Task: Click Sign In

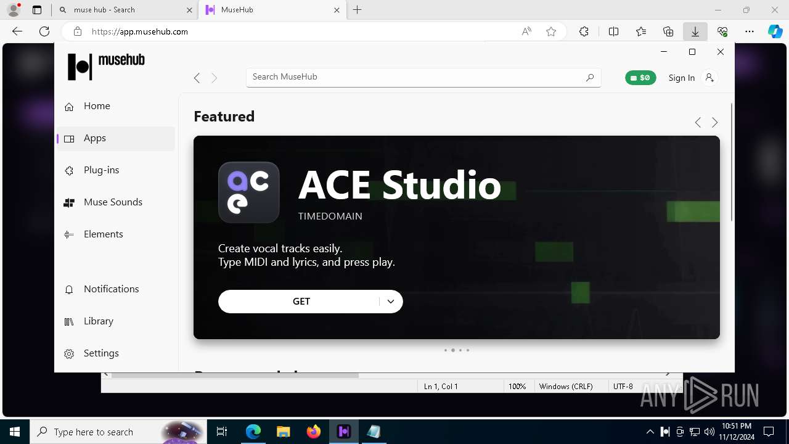Action: (x=681, y=78)
